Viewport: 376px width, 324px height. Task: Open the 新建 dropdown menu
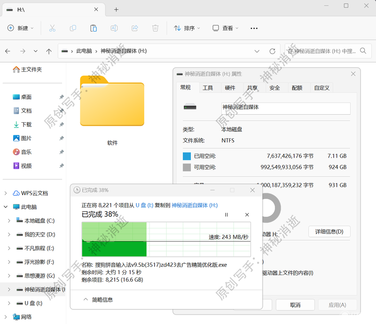tap(20, 28)
